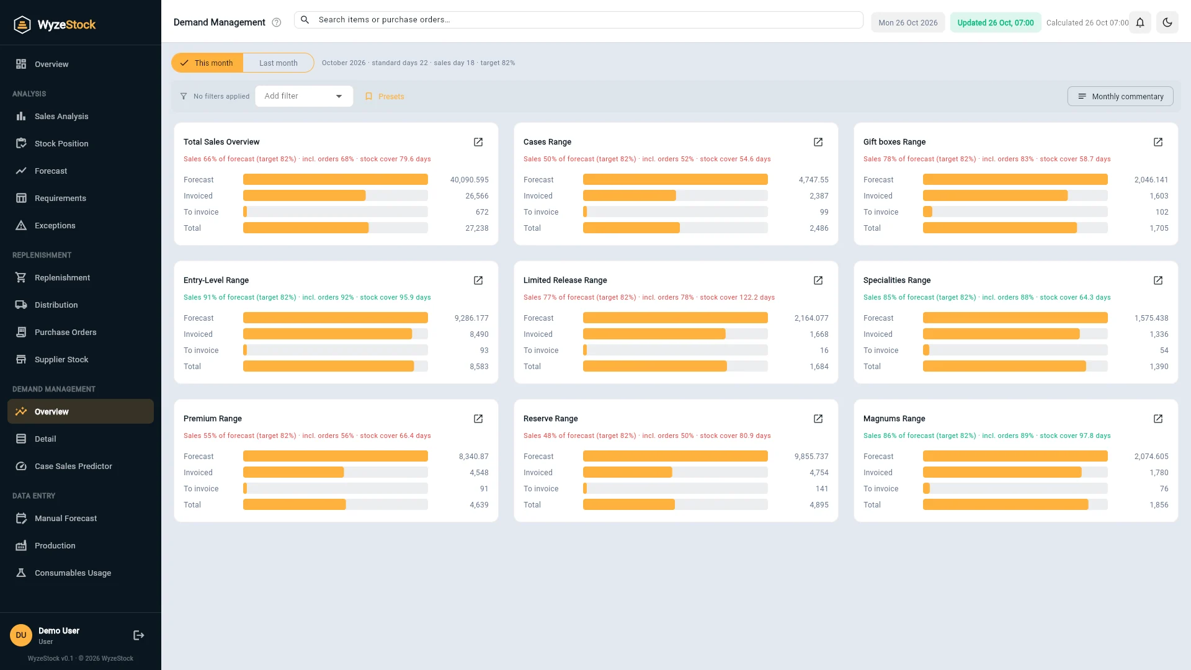Open Case Sales Predictor
The width and height of the screenshot is (1191, 670).
point(81,466)
